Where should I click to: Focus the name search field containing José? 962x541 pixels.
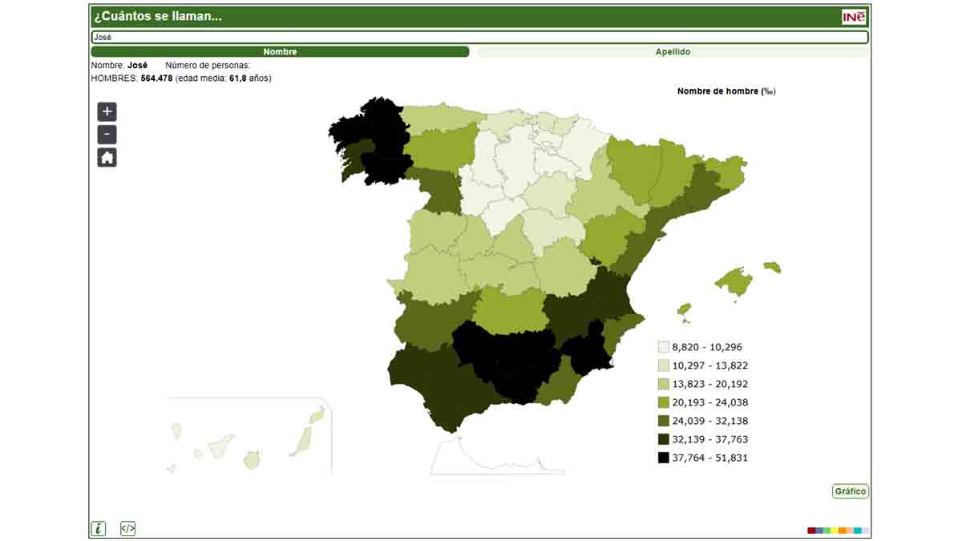(479, 37)
